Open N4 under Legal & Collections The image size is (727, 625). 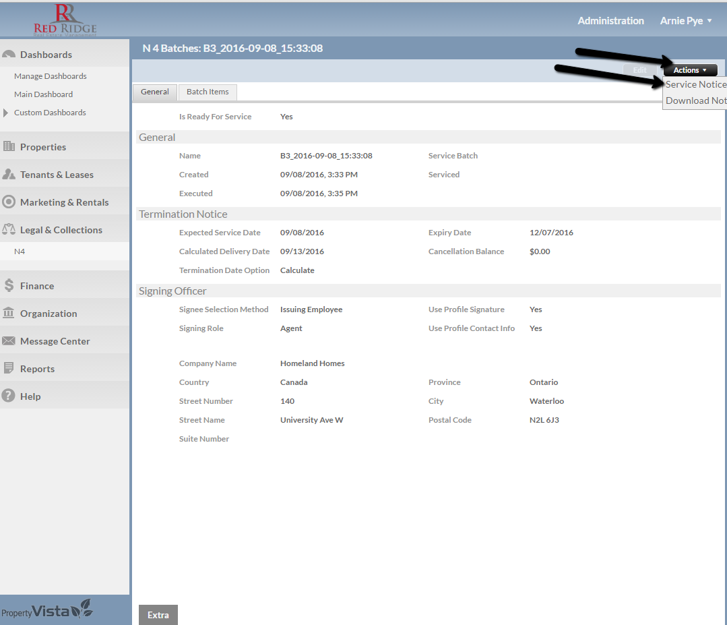[20, 251]
